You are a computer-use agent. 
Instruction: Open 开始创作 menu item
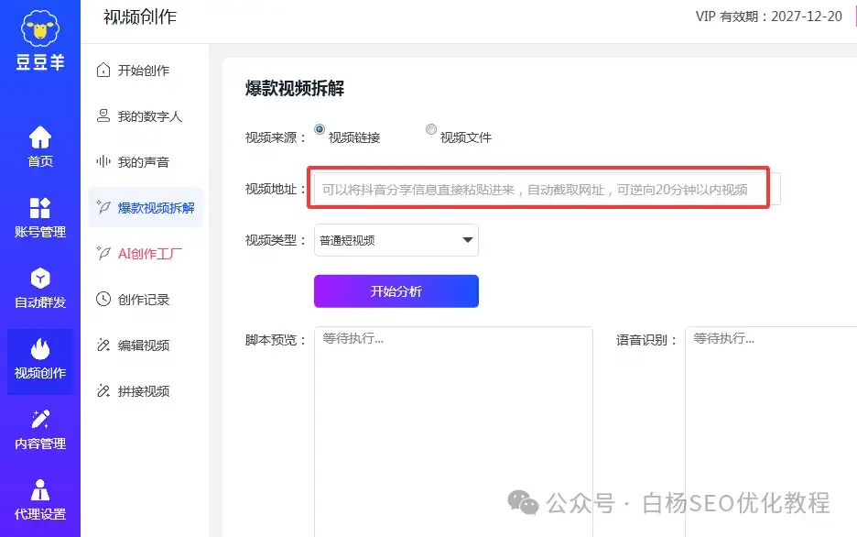coord(144,71)
